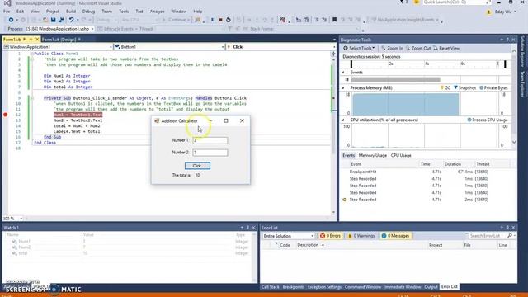Collapse the Process Memory section
The image size is (528, 297).
pos(343,88)
